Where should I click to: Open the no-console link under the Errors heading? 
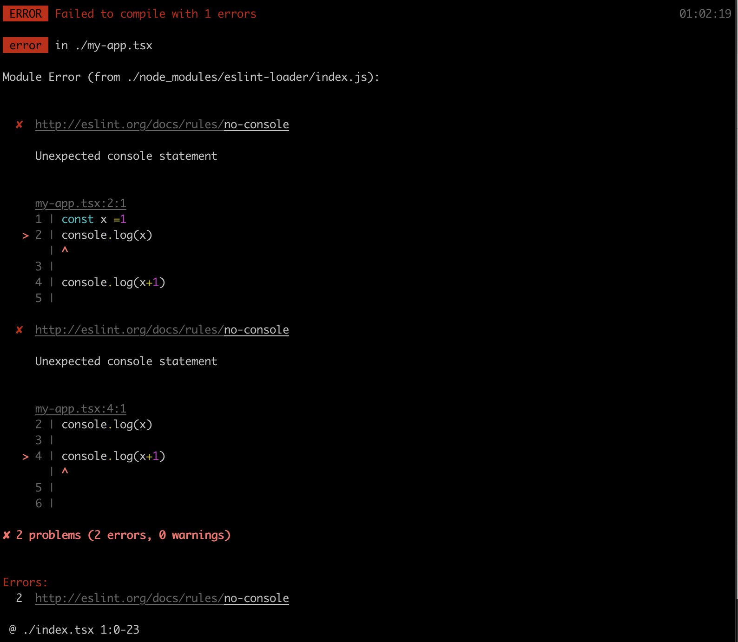[x=162, y=598]
